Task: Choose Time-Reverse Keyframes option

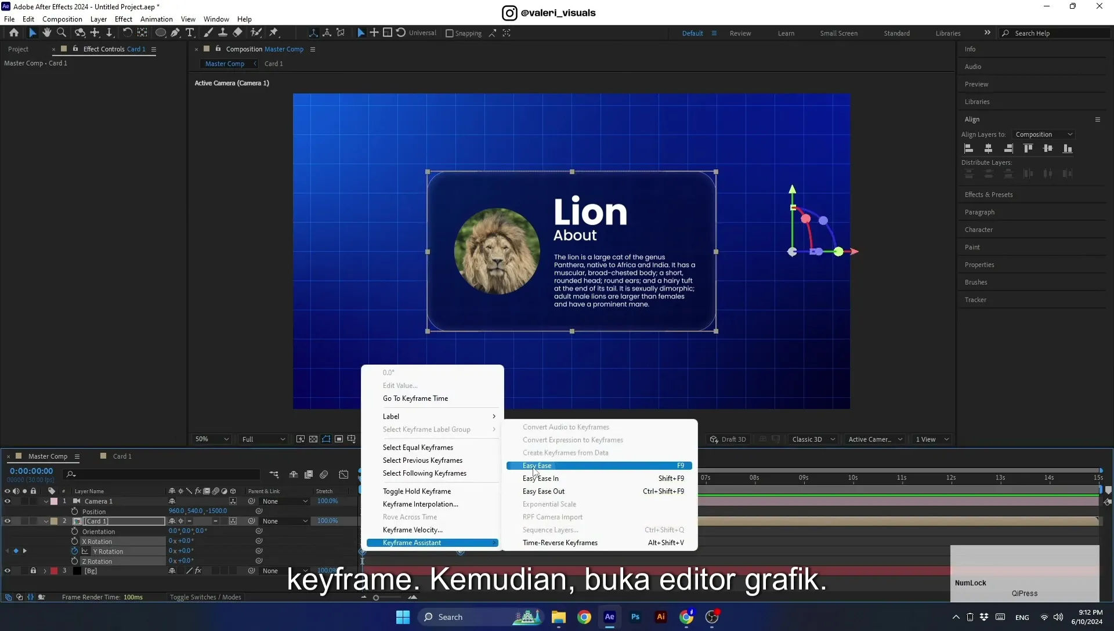Action: (x=599, y=543)
